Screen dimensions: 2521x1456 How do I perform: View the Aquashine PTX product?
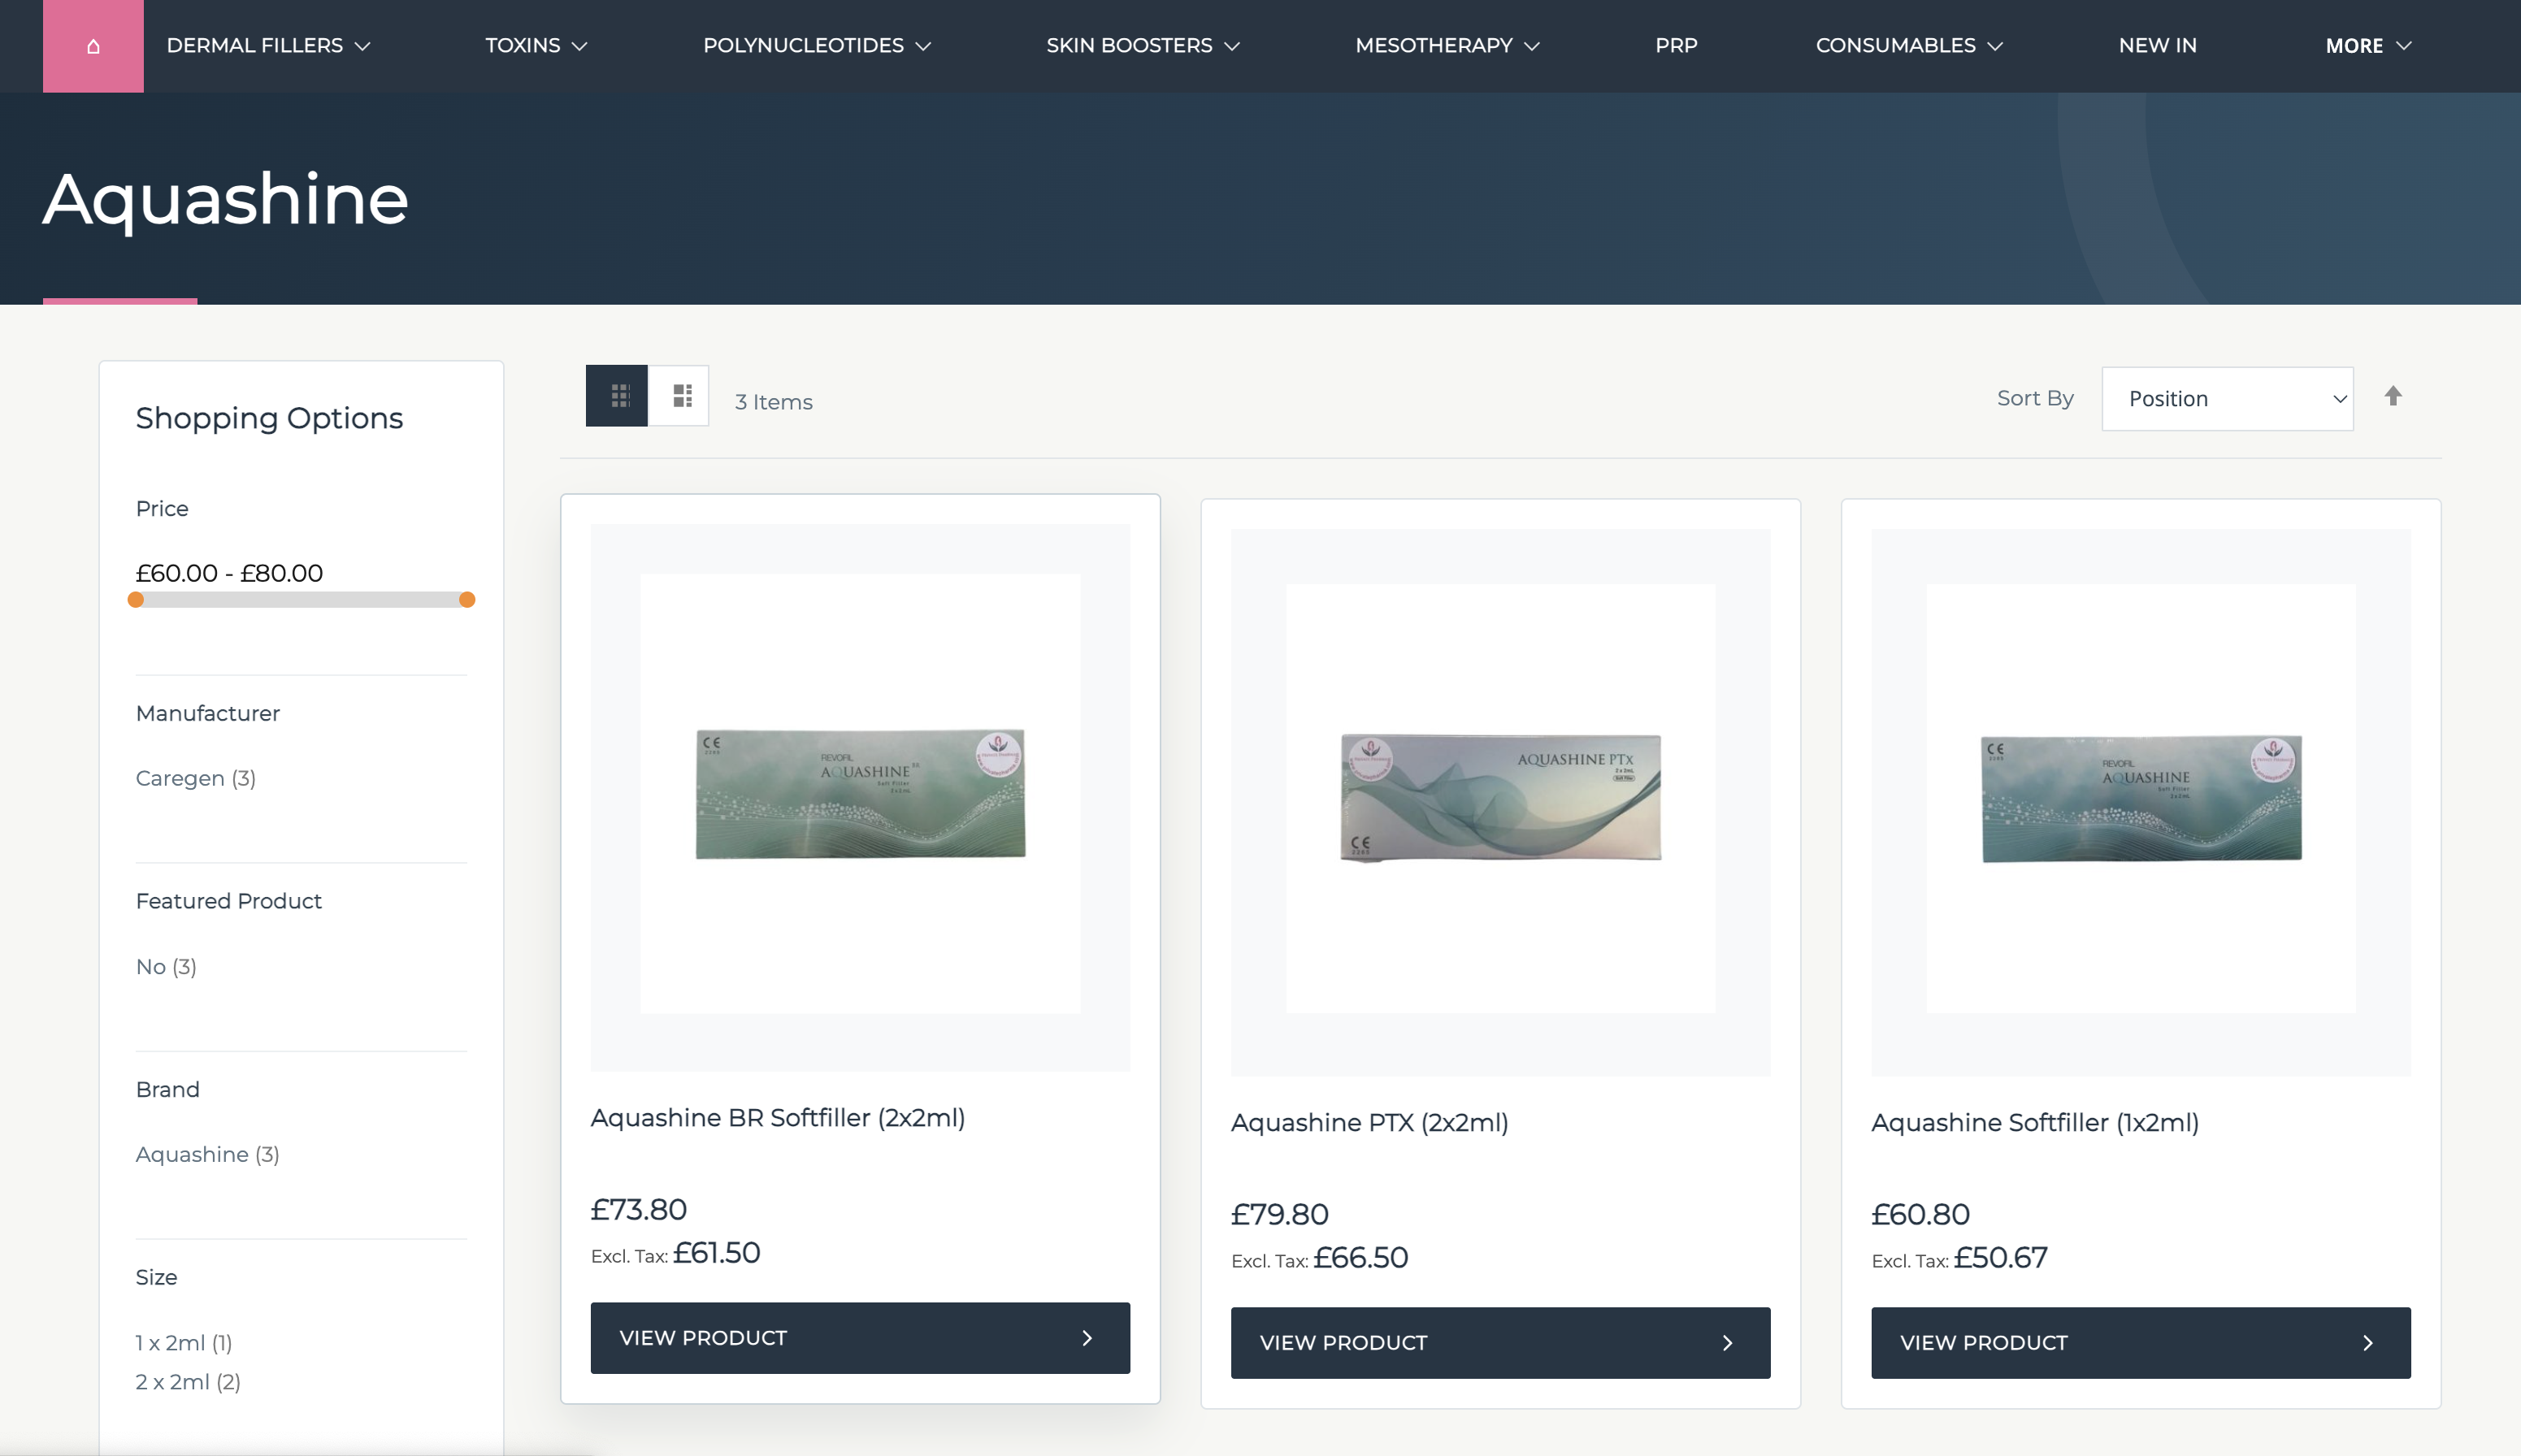coord(1500,1343)
